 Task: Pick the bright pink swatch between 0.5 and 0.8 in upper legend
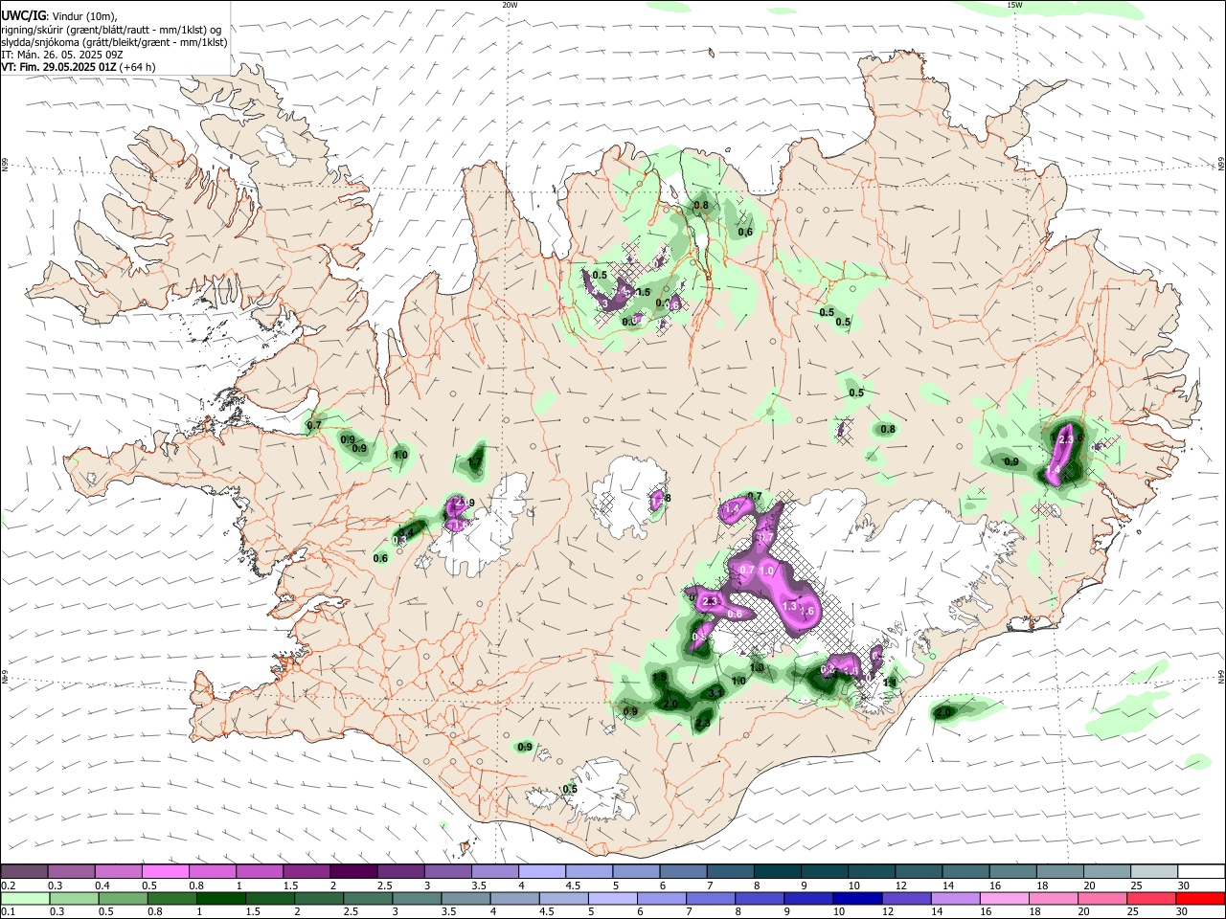pyautogui.click(x=165, y=871)
